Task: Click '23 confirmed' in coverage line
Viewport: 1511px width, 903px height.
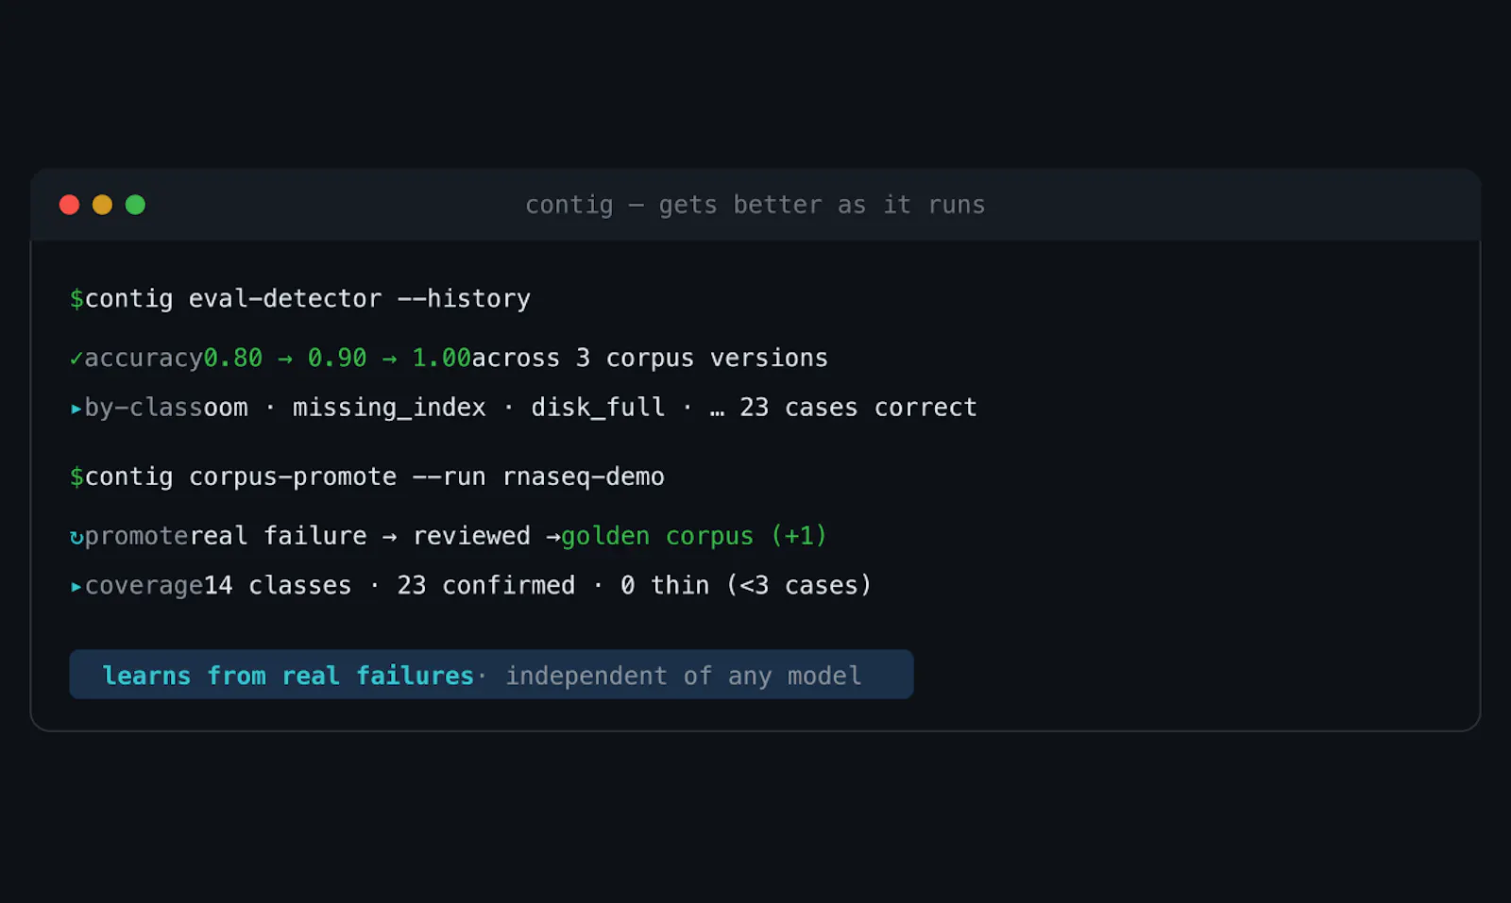Action: point(485,586)
